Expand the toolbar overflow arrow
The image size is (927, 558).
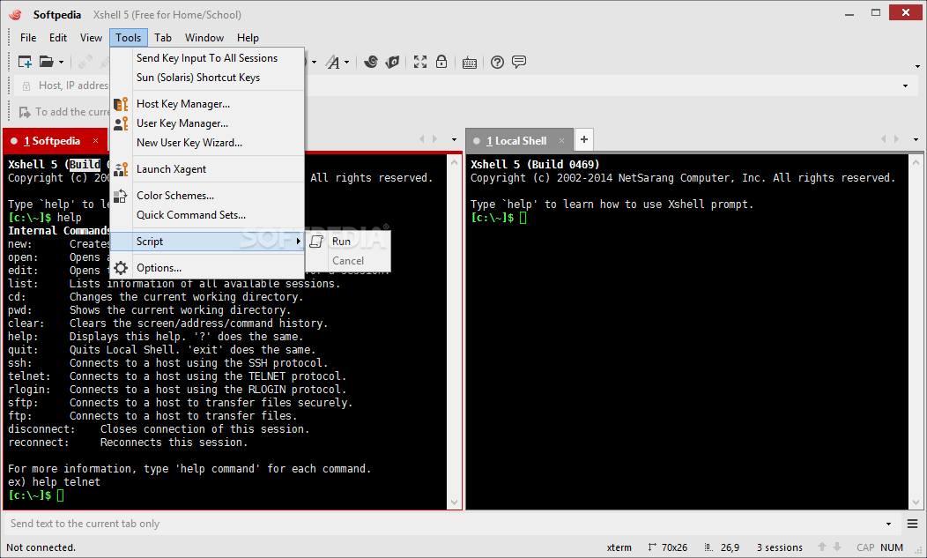(x=917, y=66)
